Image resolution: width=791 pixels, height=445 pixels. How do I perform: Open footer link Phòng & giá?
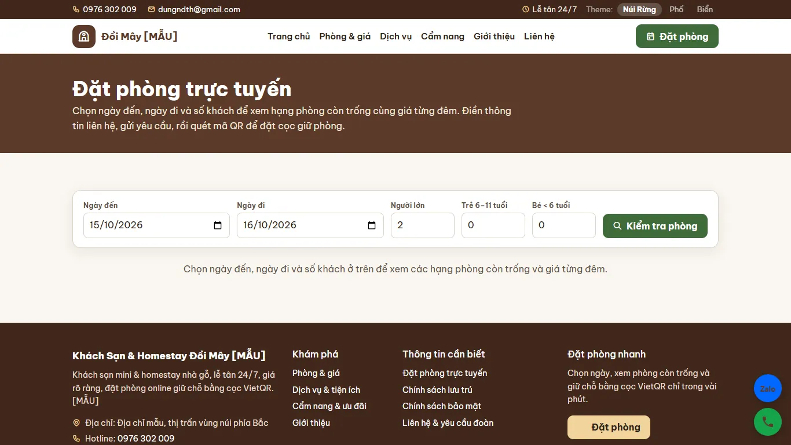(316, 373)
